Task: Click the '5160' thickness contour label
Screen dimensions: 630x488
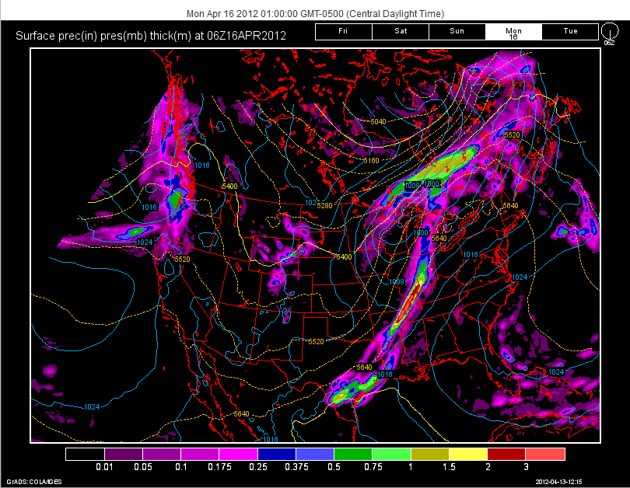Action: [x=371, y=161]
